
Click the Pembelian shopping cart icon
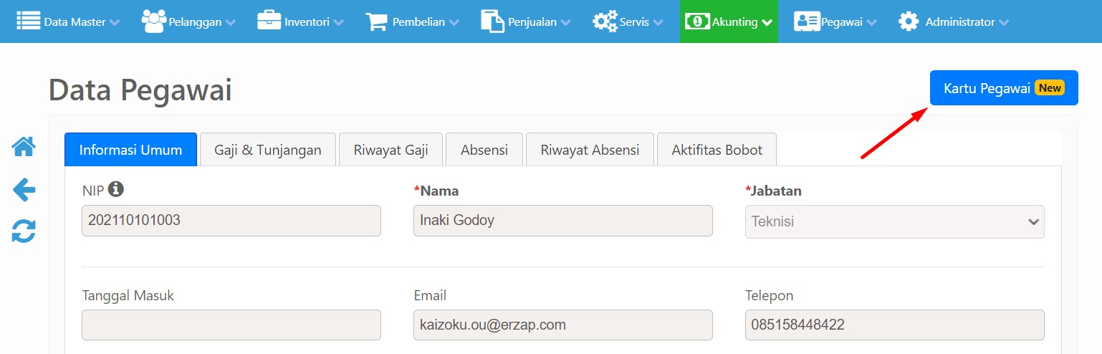point(377,21)
